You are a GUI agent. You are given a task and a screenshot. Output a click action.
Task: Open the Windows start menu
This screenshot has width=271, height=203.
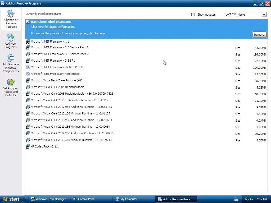click(12, 199)
